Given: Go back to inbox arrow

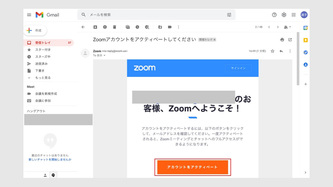Looking at the screenshot, I should (x=83, y=27).
